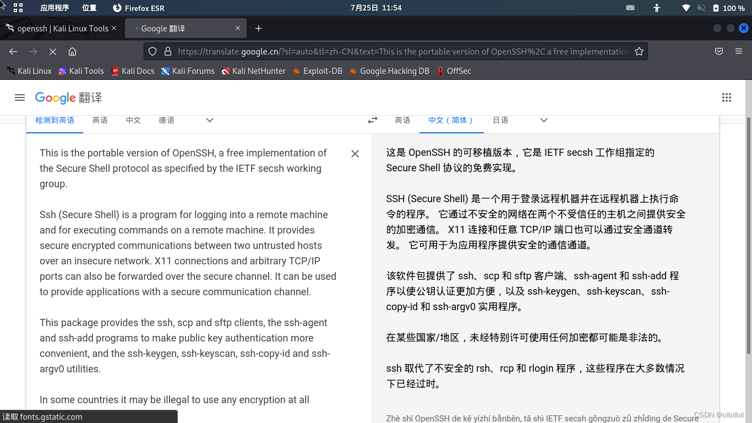Click the date and time 7月25日 11:54

point(376,8)
